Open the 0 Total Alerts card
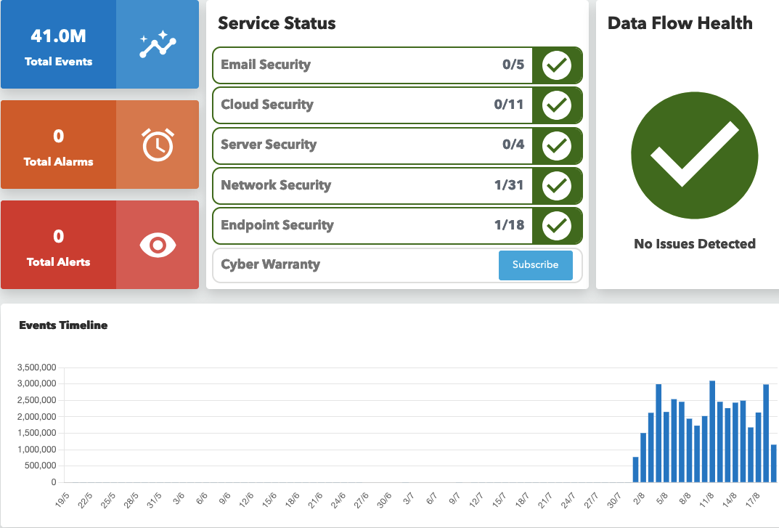779x528 pixels. [100, 245]
